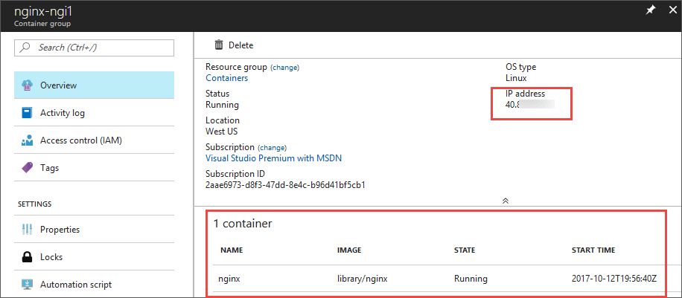Click the Activity log book icon

click(28, 113)
